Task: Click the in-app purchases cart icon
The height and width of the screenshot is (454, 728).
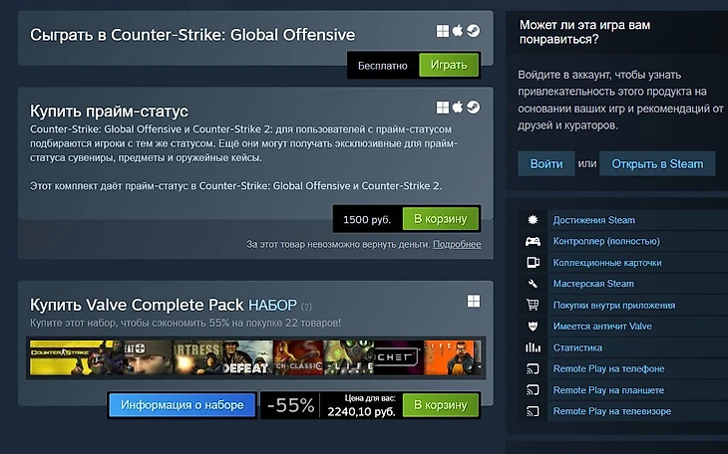Action: pyautogui.click(x=533, y=305)
